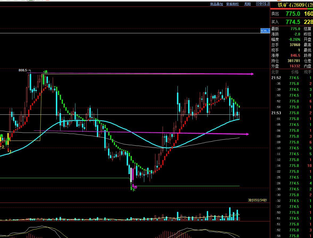Select the :35 tick row
This screenshot has height=238, width=313.
(x=291, y=84)
